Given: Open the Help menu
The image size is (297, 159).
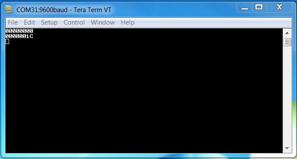Looking at the screenshot, I should point(128,22).
